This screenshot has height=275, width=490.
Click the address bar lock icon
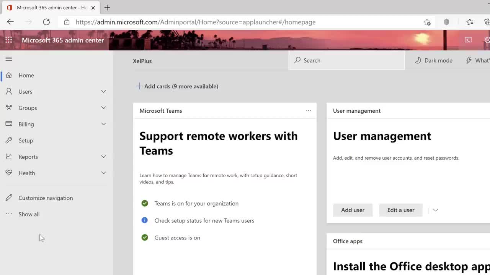click(x=67, y=22)
